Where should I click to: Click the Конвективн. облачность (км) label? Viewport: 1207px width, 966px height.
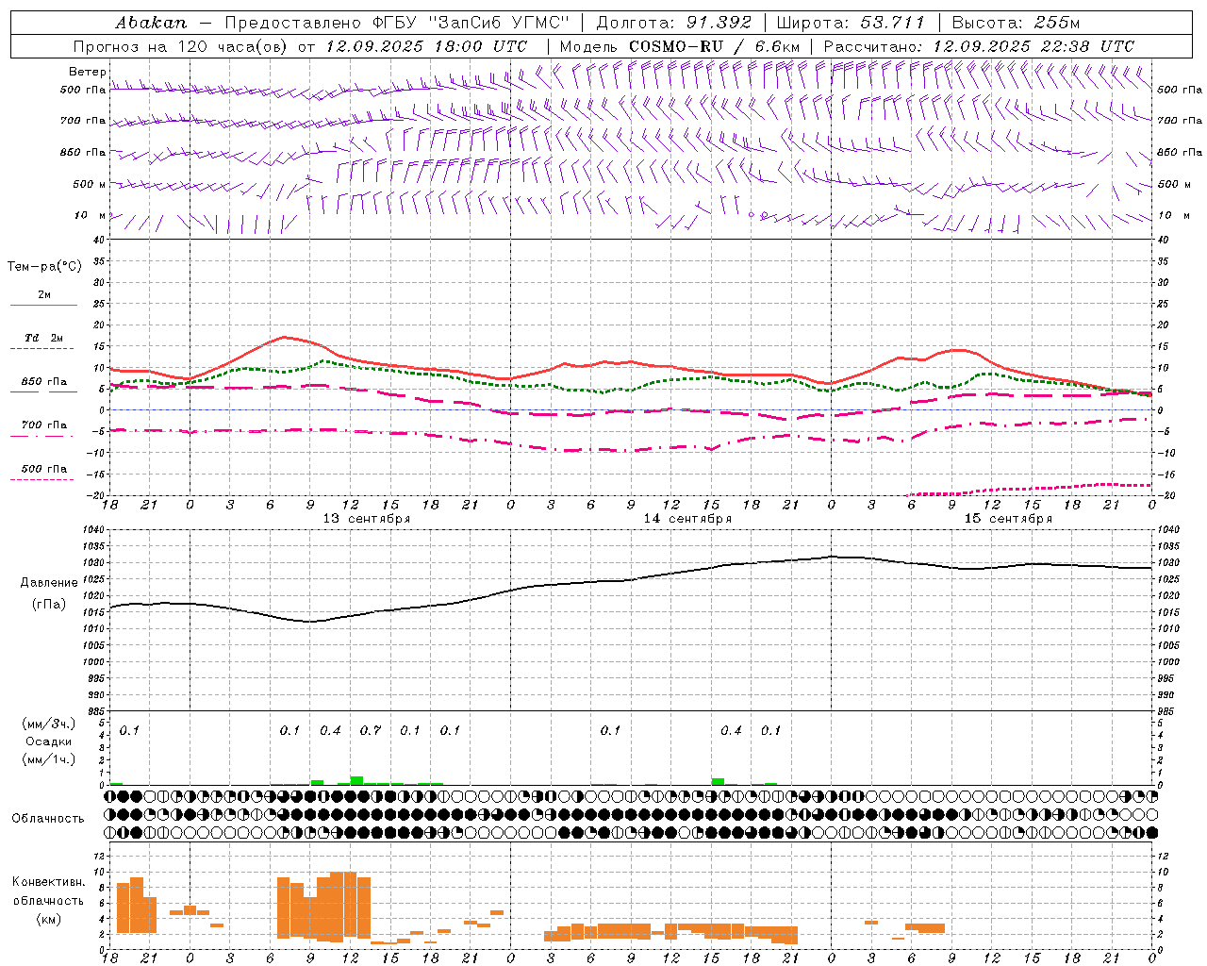[x=48, y=900]
